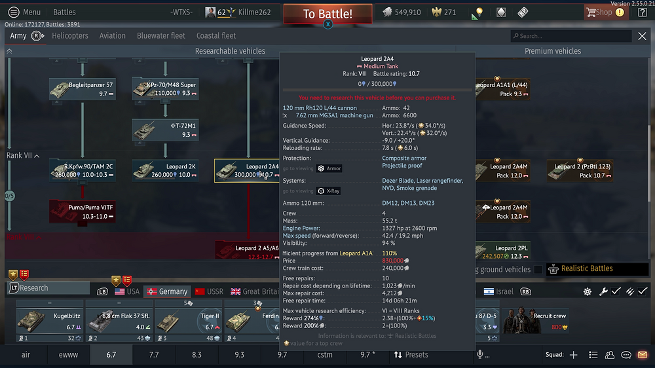
Task: Click the yellow Shop alert icon
Action: pos(620,12)
